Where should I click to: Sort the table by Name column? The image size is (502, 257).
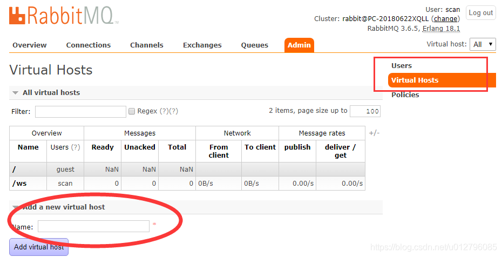(x=28, y=147)
